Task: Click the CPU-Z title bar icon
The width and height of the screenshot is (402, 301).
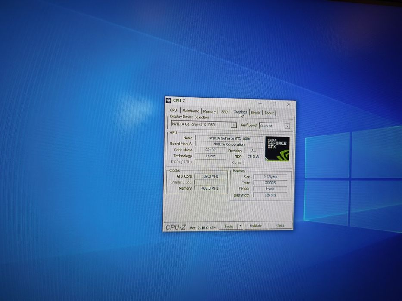Action: (168, 100)
